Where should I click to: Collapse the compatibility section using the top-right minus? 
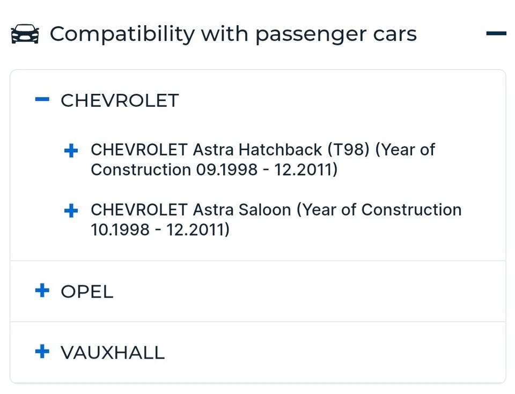pyautogui.click(x=496, y=34)
